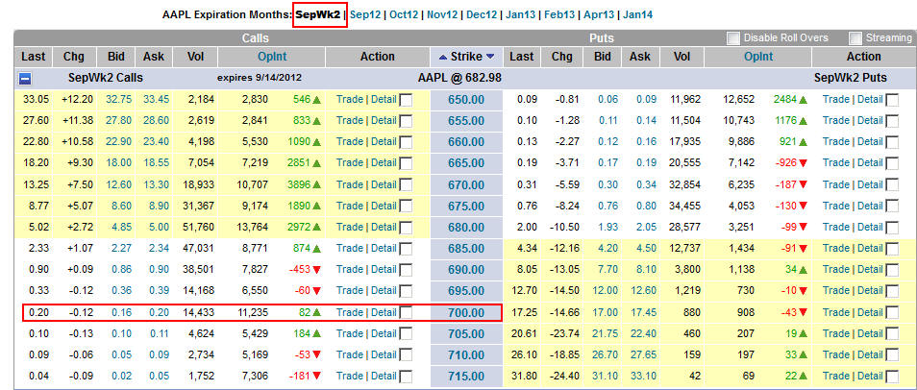Click red down arrow beside -43 put OpInt change
917x390 pixels.
pos(803,313)
